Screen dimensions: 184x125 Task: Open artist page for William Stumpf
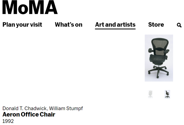(66, 108)
